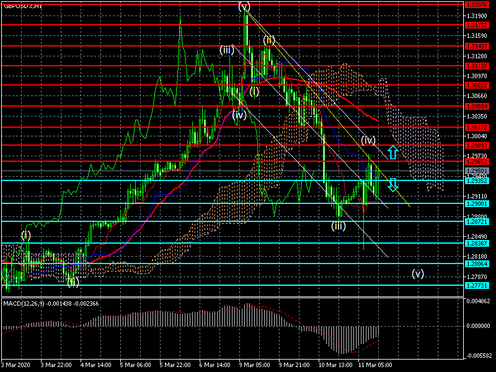Click the 1.29001 cyan level label

(477, 203)
